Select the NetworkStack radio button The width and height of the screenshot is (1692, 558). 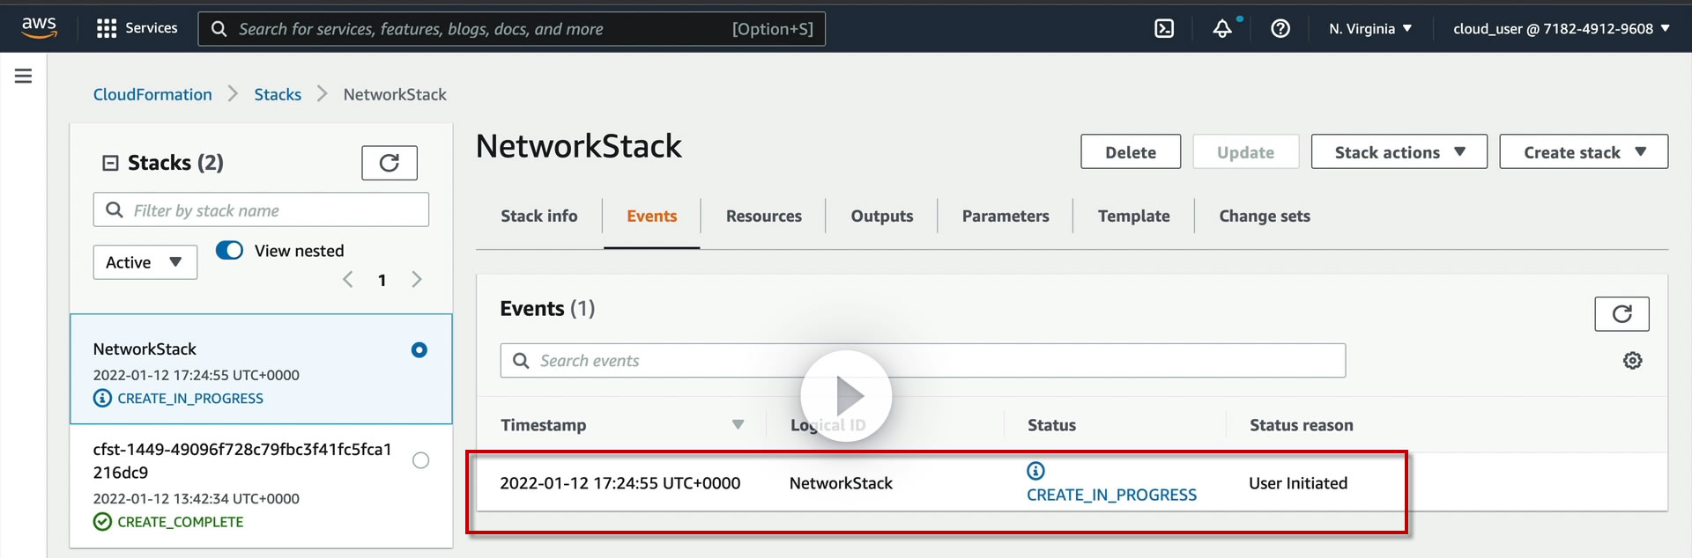pyautogui.click(x=419, y=350)
